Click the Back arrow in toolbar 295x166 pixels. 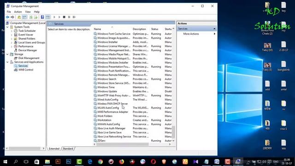(x=7, y=17)
